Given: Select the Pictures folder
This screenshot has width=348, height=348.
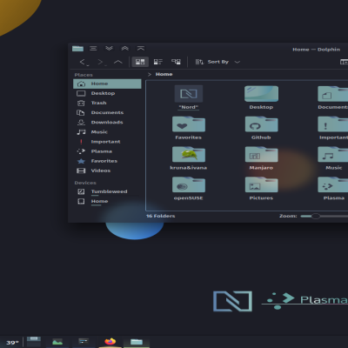Looking at the screenshot, I should coord(261,184).
